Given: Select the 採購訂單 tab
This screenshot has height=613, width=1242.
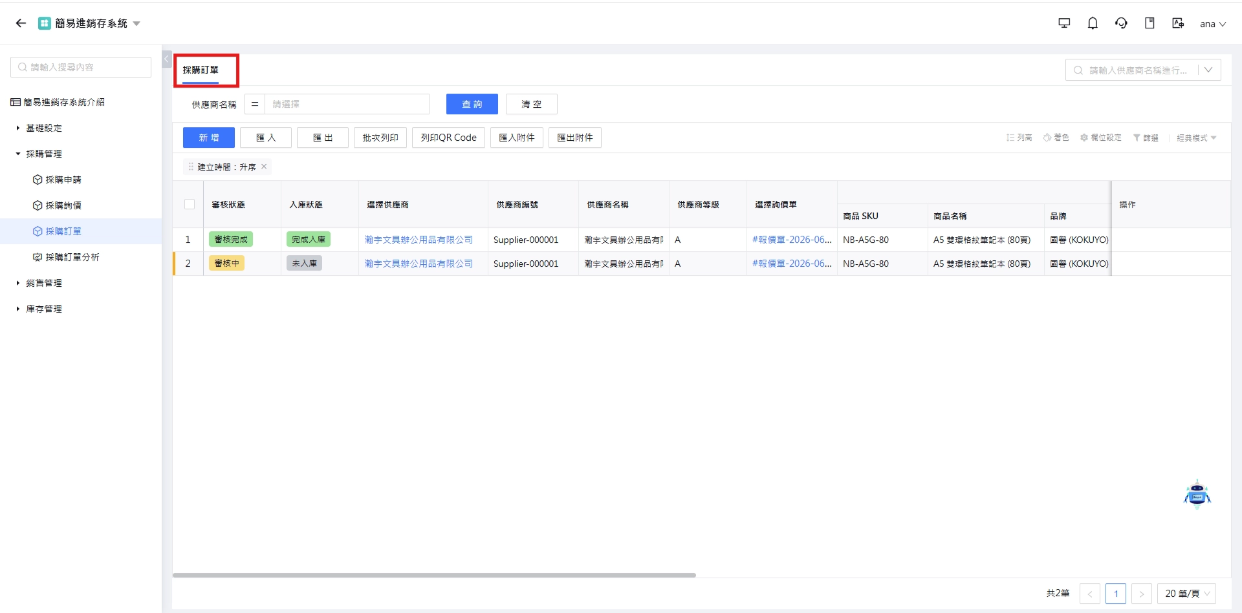Looking at the screenshot, I should [x=201, y=70].
